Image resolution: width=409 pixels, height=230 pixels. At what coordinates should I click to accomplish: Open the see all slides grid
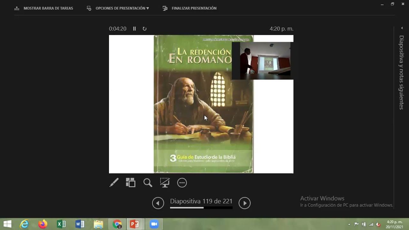pyautogui.click(x=131, y=183)
